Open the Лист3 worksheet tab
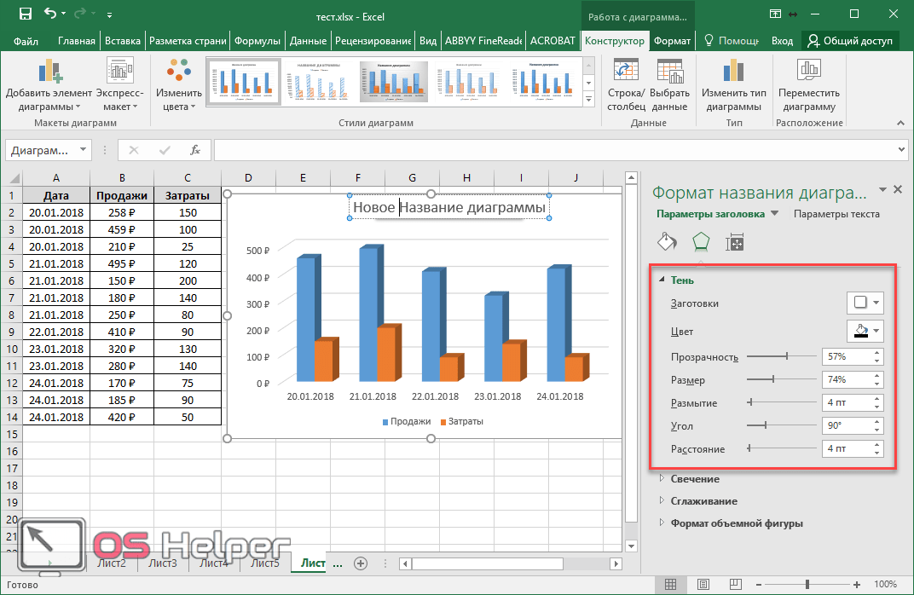The image size is (914, 595). [162, 563]
